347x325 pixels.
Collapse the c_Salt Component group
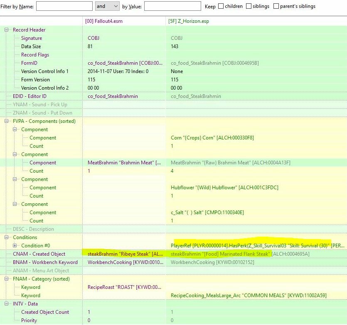coord(15,204)
